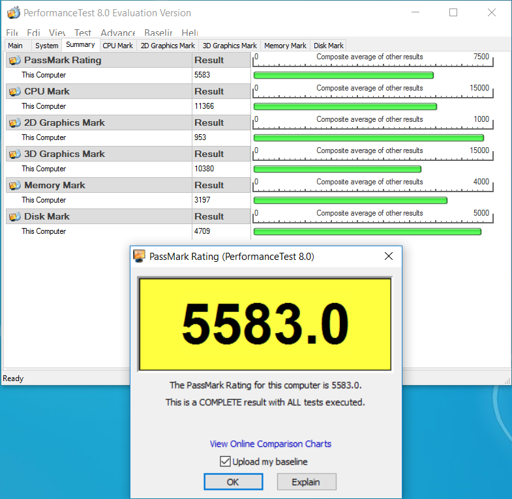The height and width of the screenshot is (499, 512).
Task: Click the Memory Mark green result bar
Action: click(x=350, y=200)
